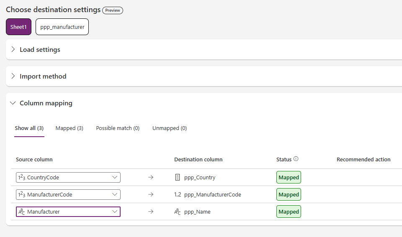Switch to the Mapped (3) tab

69,128
